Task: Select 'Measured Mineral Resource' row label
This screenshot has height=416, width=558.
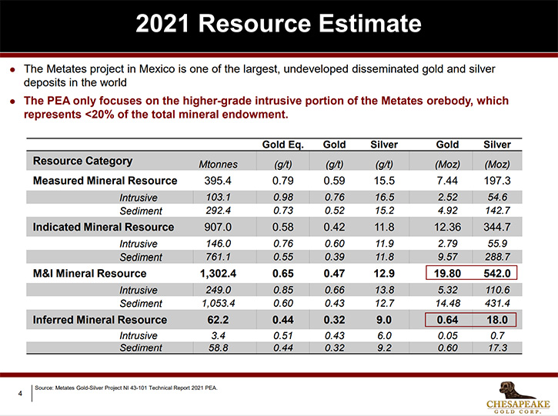Action: tap(105, 181)
